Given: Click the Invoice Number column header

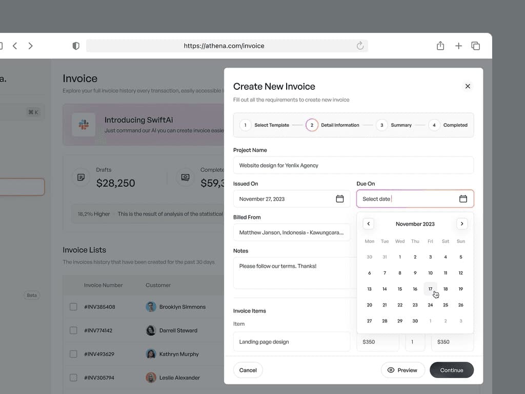Looking at the screenshot, I should coord(103,285).
